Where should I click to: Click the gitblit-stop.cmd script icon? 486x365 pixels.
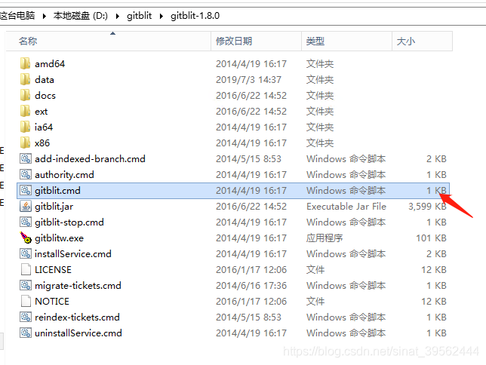tap(26, 222)
